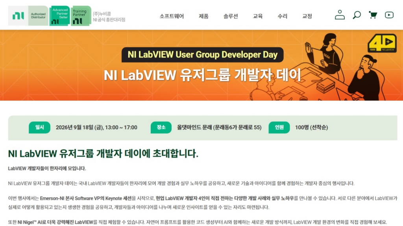The width and height of the screenshot is (403, 226).
Task: Click the venue text 올댓마인드 문래
Action: click(x=194, y=128)
